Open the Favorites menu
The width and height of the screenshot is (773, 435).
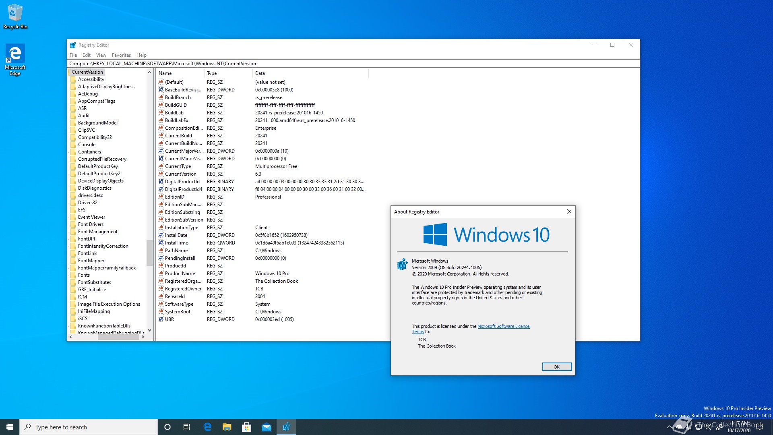pos(121,55)
